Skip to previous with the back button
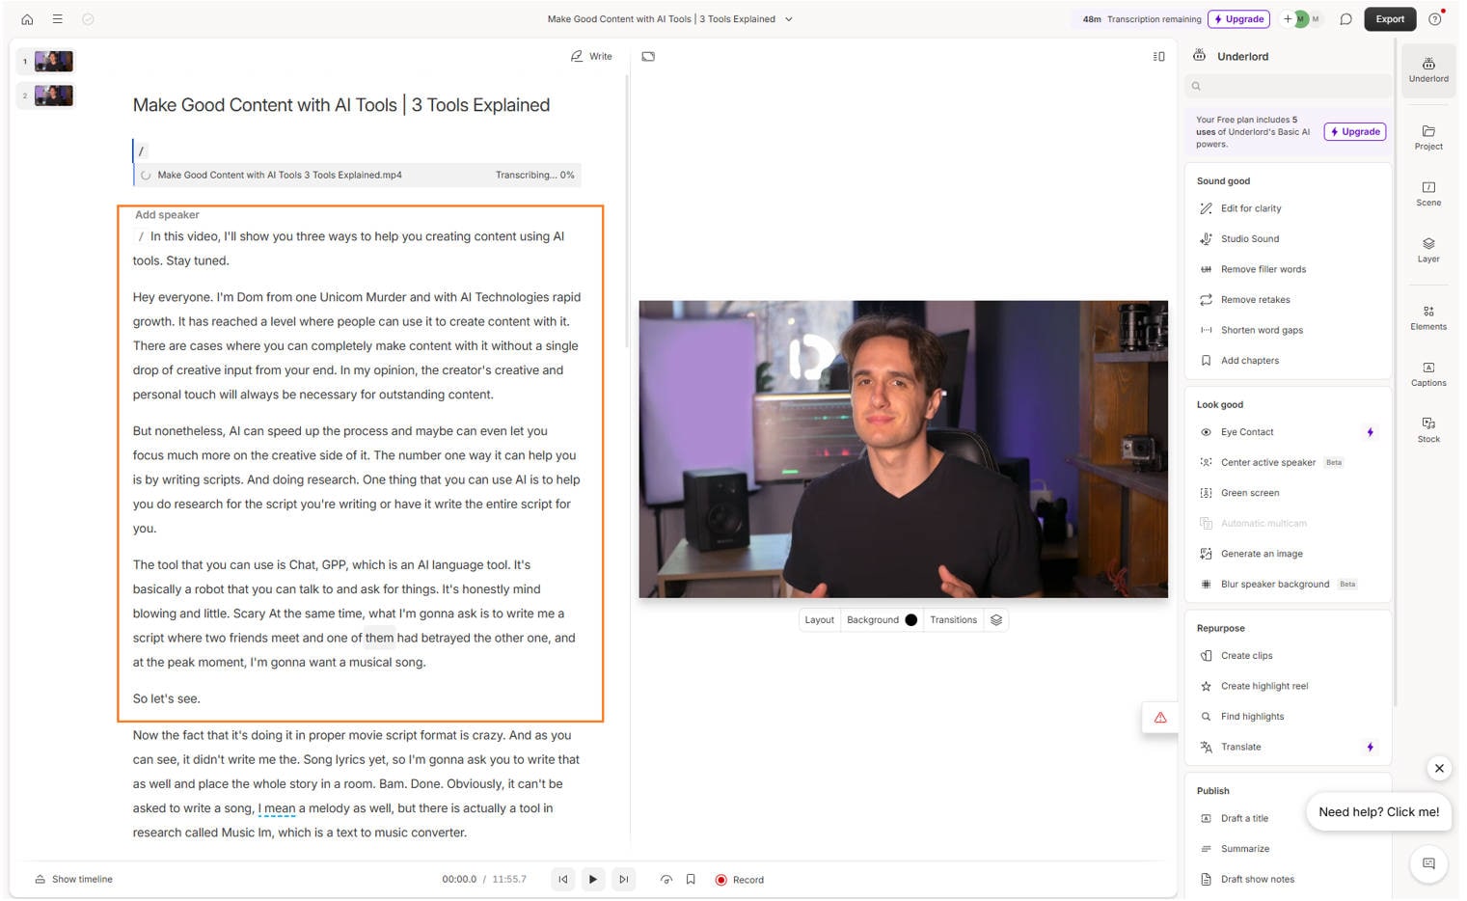This screenshot has height=901, width=1467. pyautogui.click(x=563, y=880)
